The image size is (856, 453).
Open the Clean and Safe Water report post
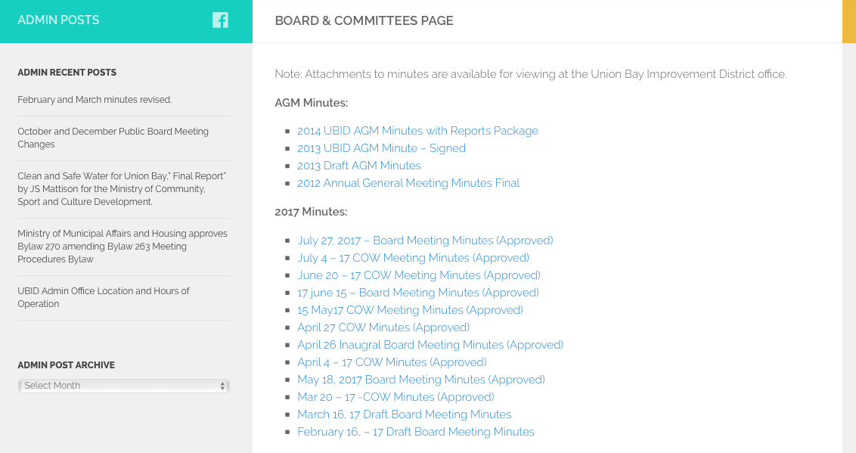click(x=122, y=189)
